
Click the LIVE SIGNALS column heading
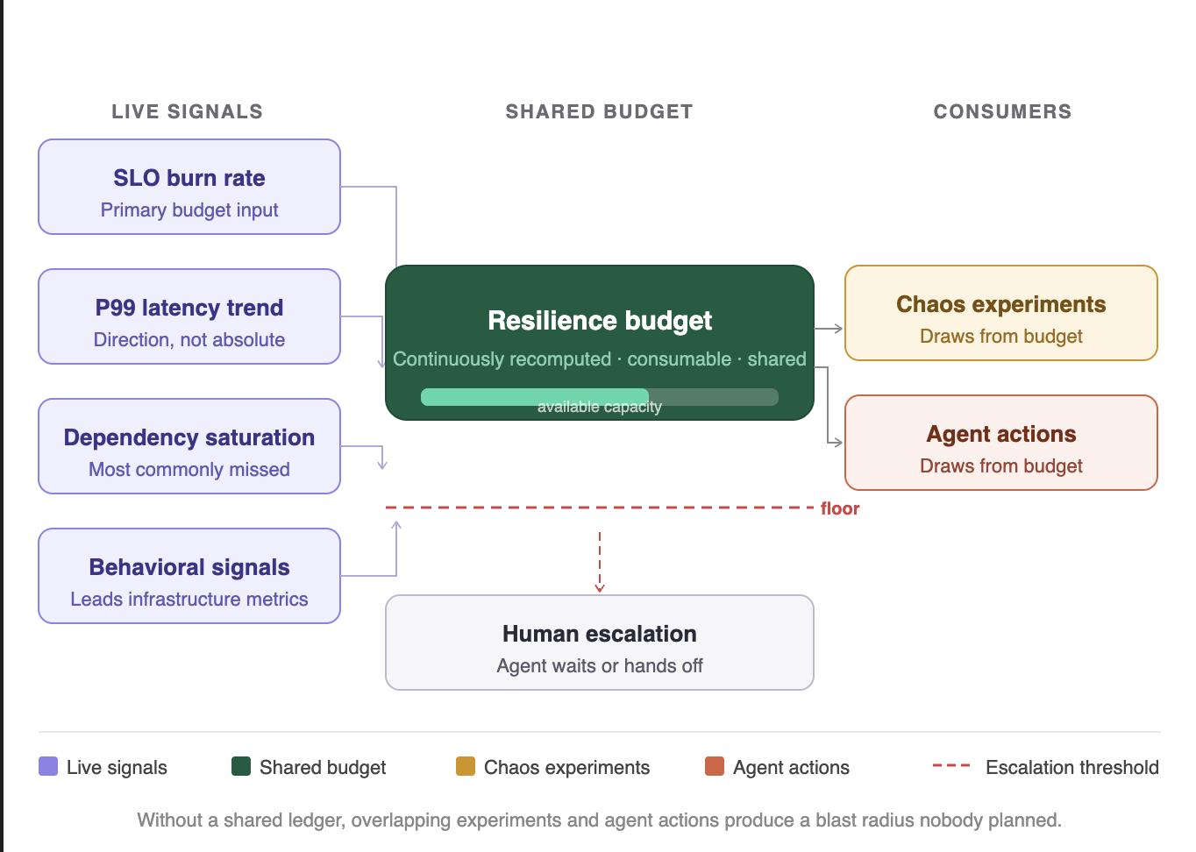[187, 111]
